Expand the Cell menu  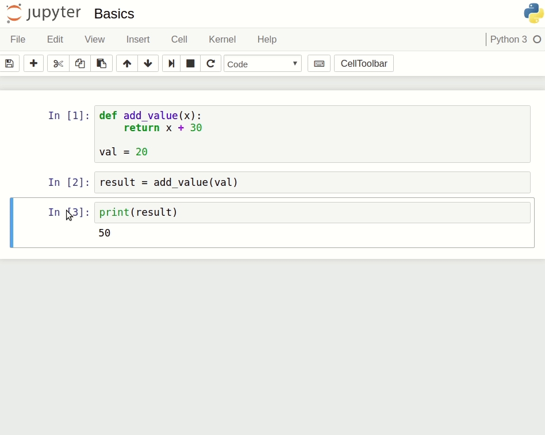tap(179, 39)
